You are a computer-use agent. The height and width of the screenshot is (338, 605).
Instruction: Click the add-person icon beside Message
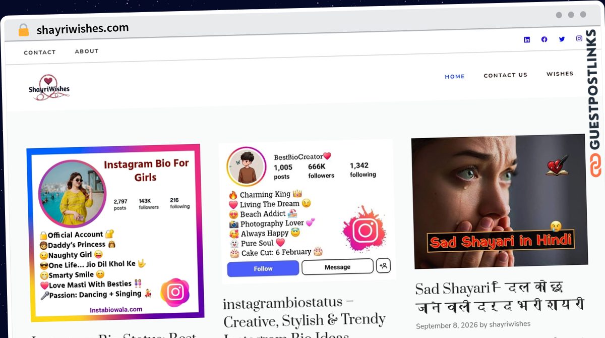point(384,265)
